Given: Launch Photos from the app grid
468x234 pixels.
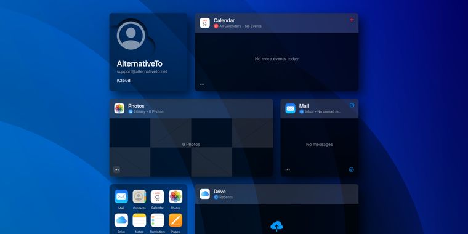Looking at the screenshot, I should click(x=175, y=196).
